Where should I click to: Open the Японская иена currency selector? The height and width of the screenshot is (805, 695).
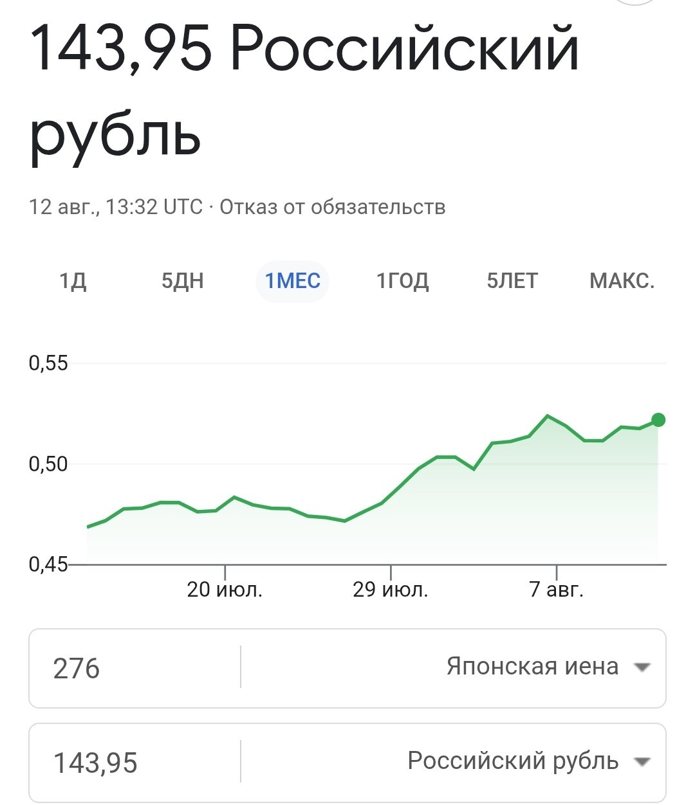[454, 667]
